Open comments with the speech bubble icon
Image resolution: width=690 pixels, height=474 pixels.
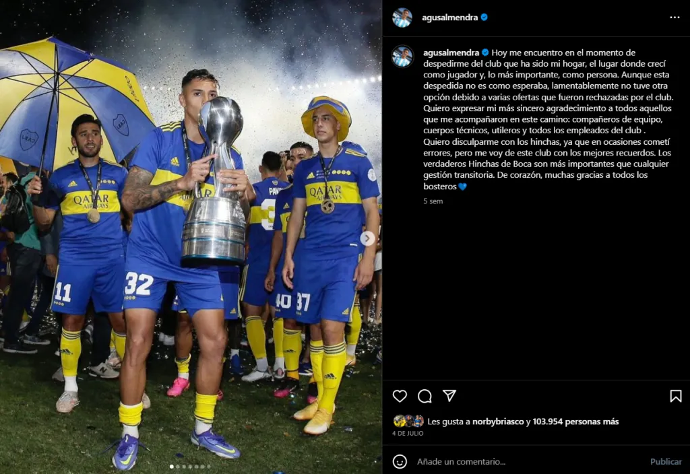(425, 396)
